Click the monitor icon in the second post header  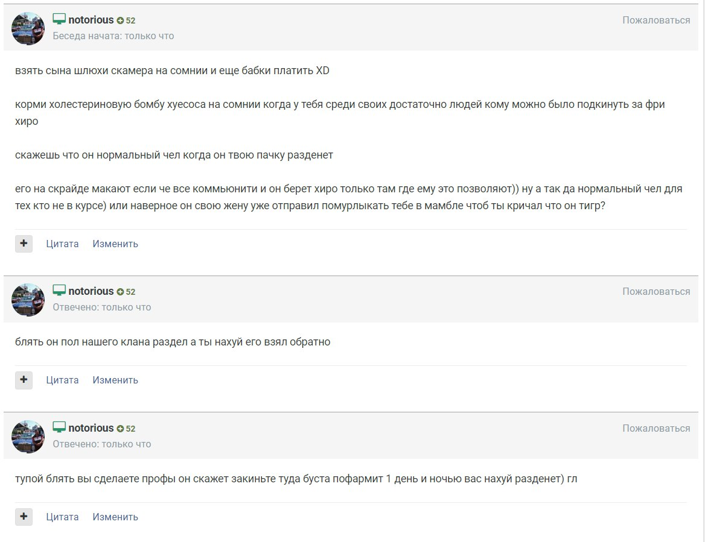point(59,291)
